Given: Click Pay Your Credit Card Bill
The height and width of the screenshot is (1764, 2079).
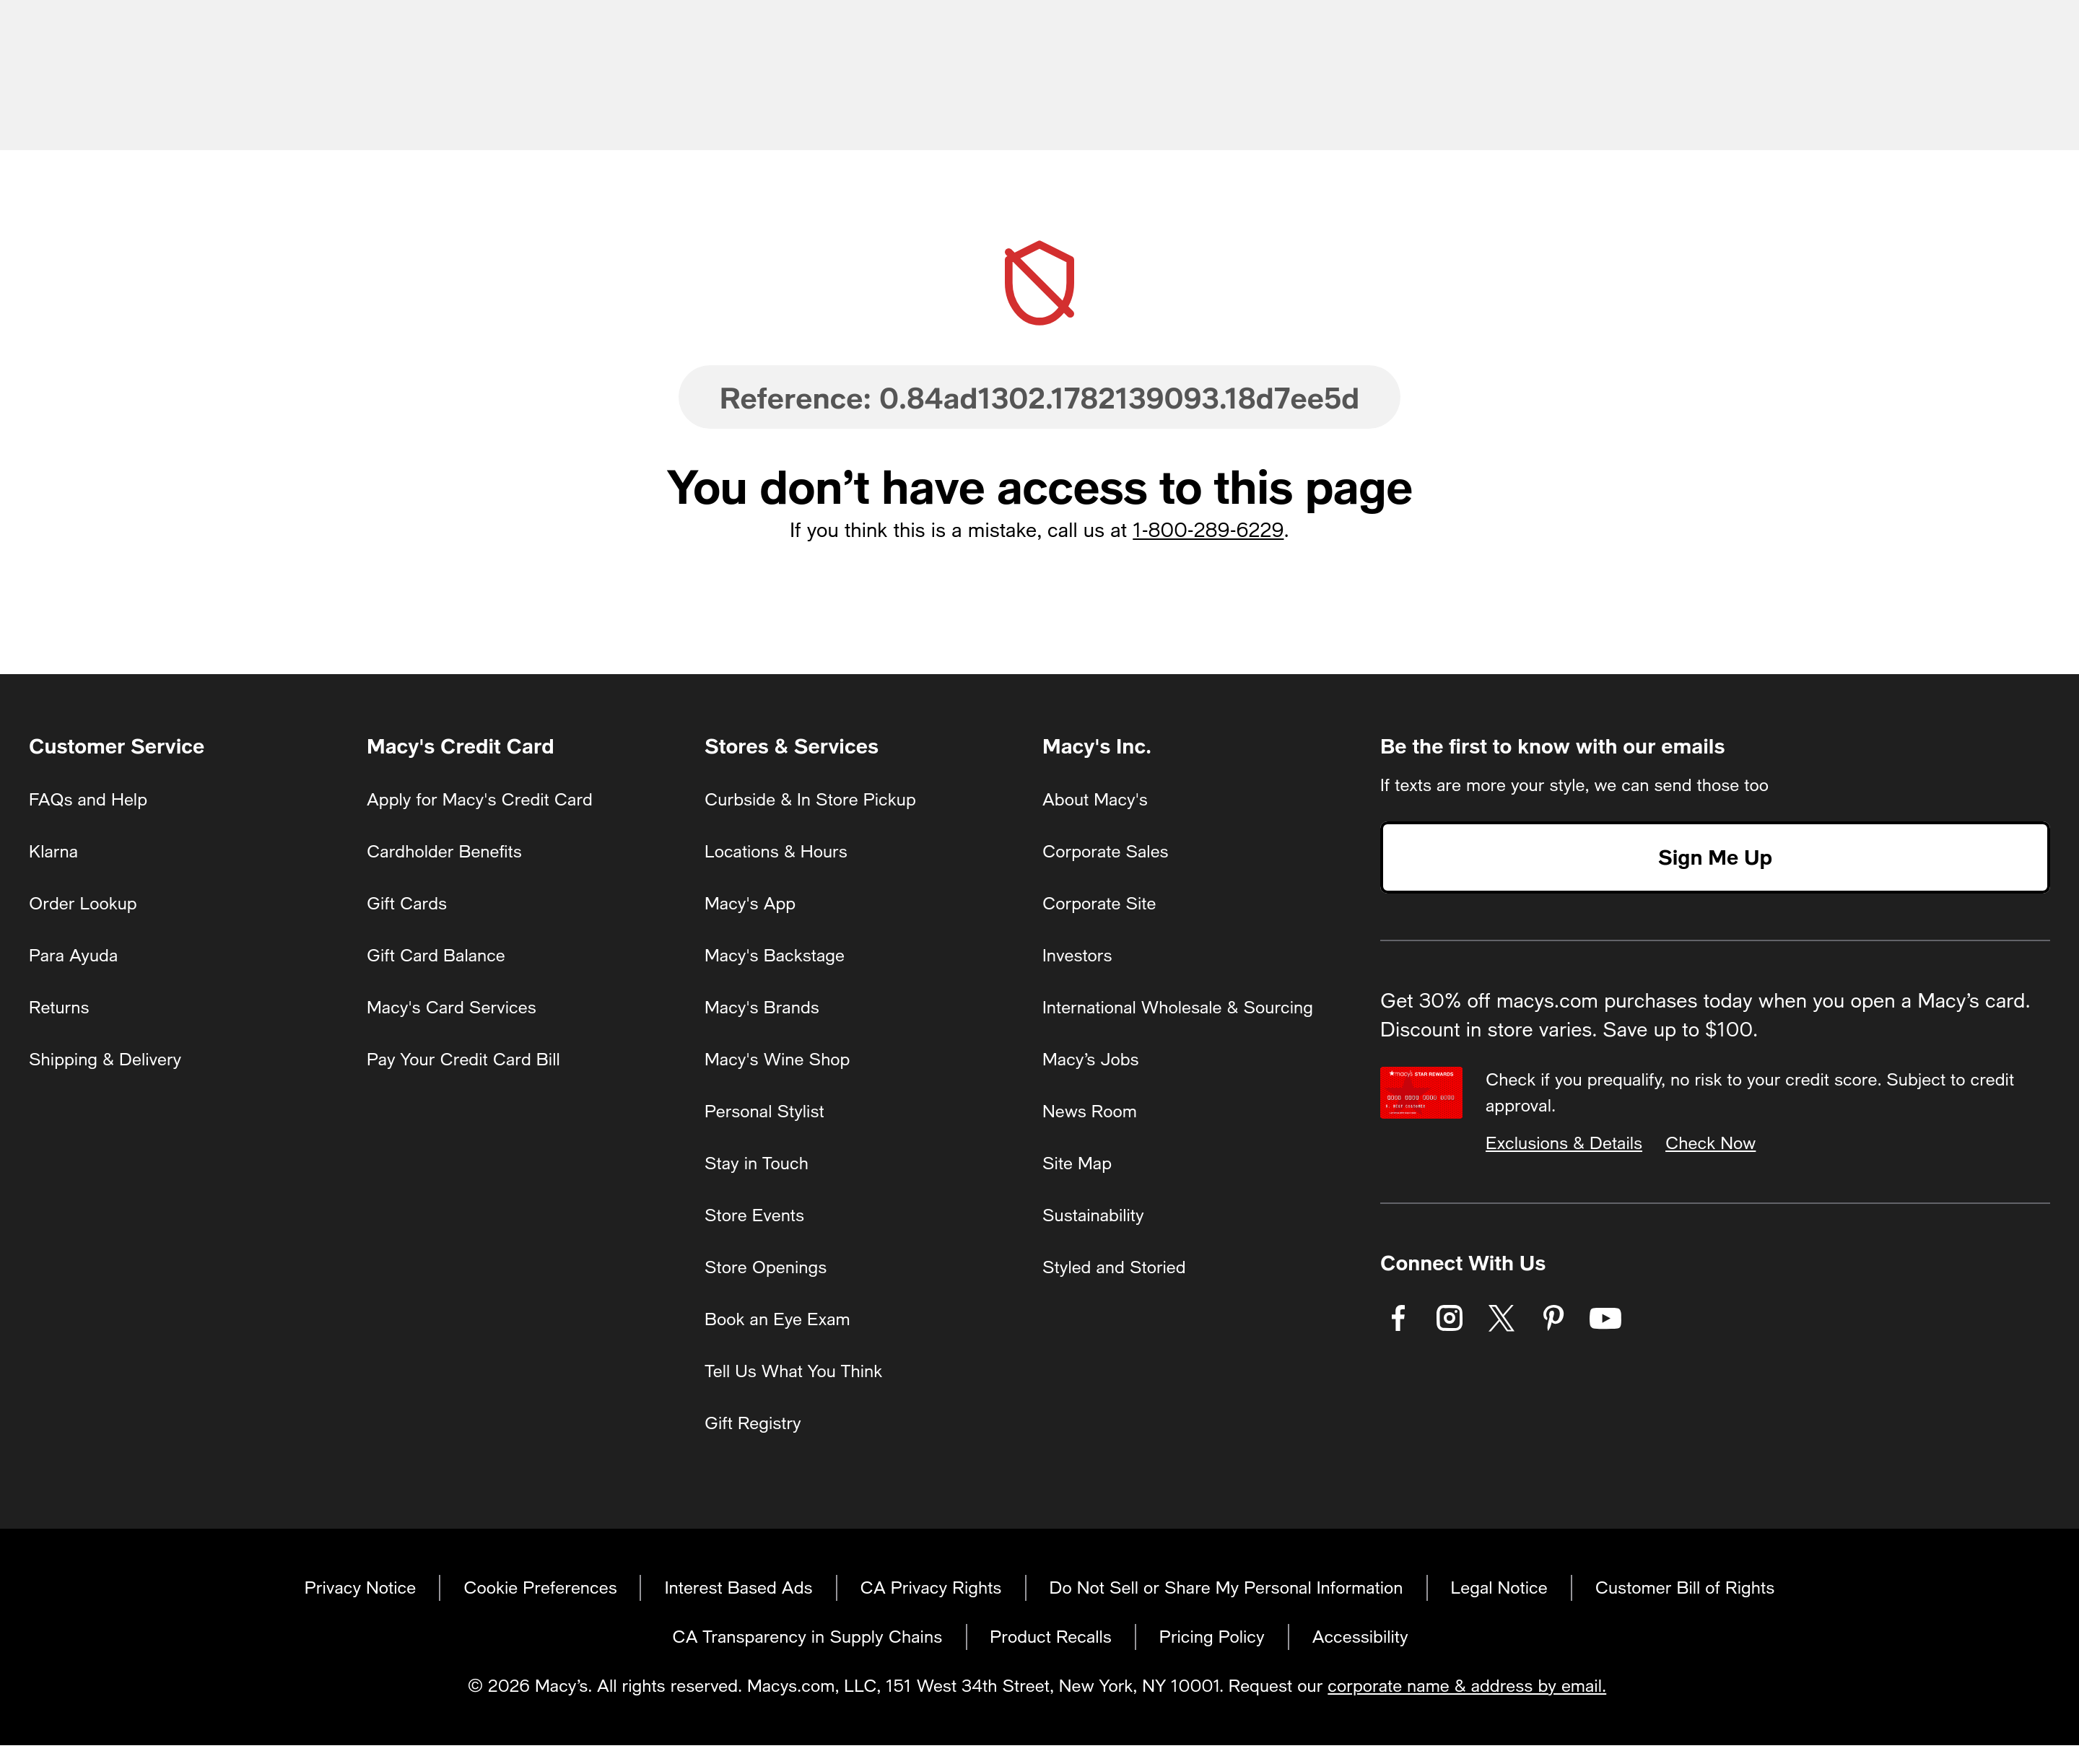Looking at the screenshot, I should pyautogui.click(x=463, y=1059).
